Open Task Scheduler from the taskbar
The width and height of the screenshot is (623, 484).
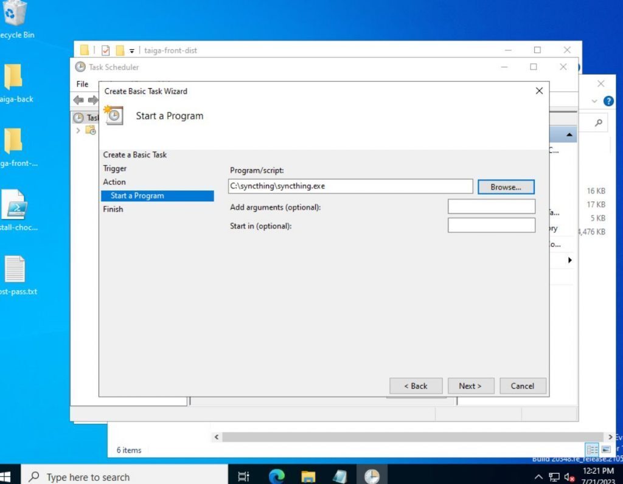[x=371, y=475]
